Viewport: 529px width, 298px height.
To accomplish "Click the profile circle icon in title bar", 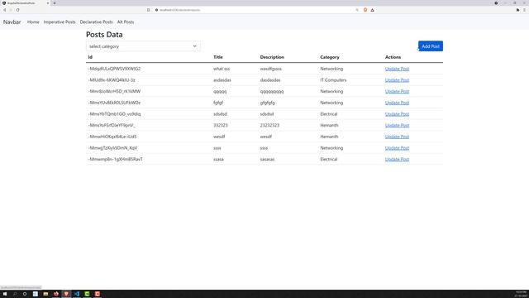I will coord(496,3).
